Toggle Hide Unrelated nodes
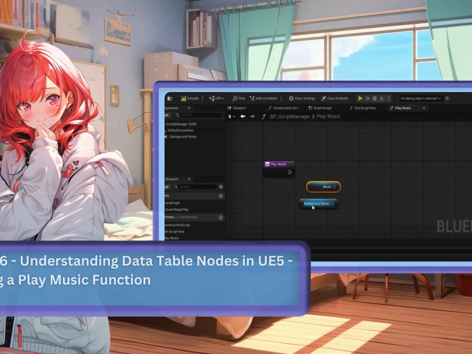Screen dimensions: 472x354 (263, 98)
